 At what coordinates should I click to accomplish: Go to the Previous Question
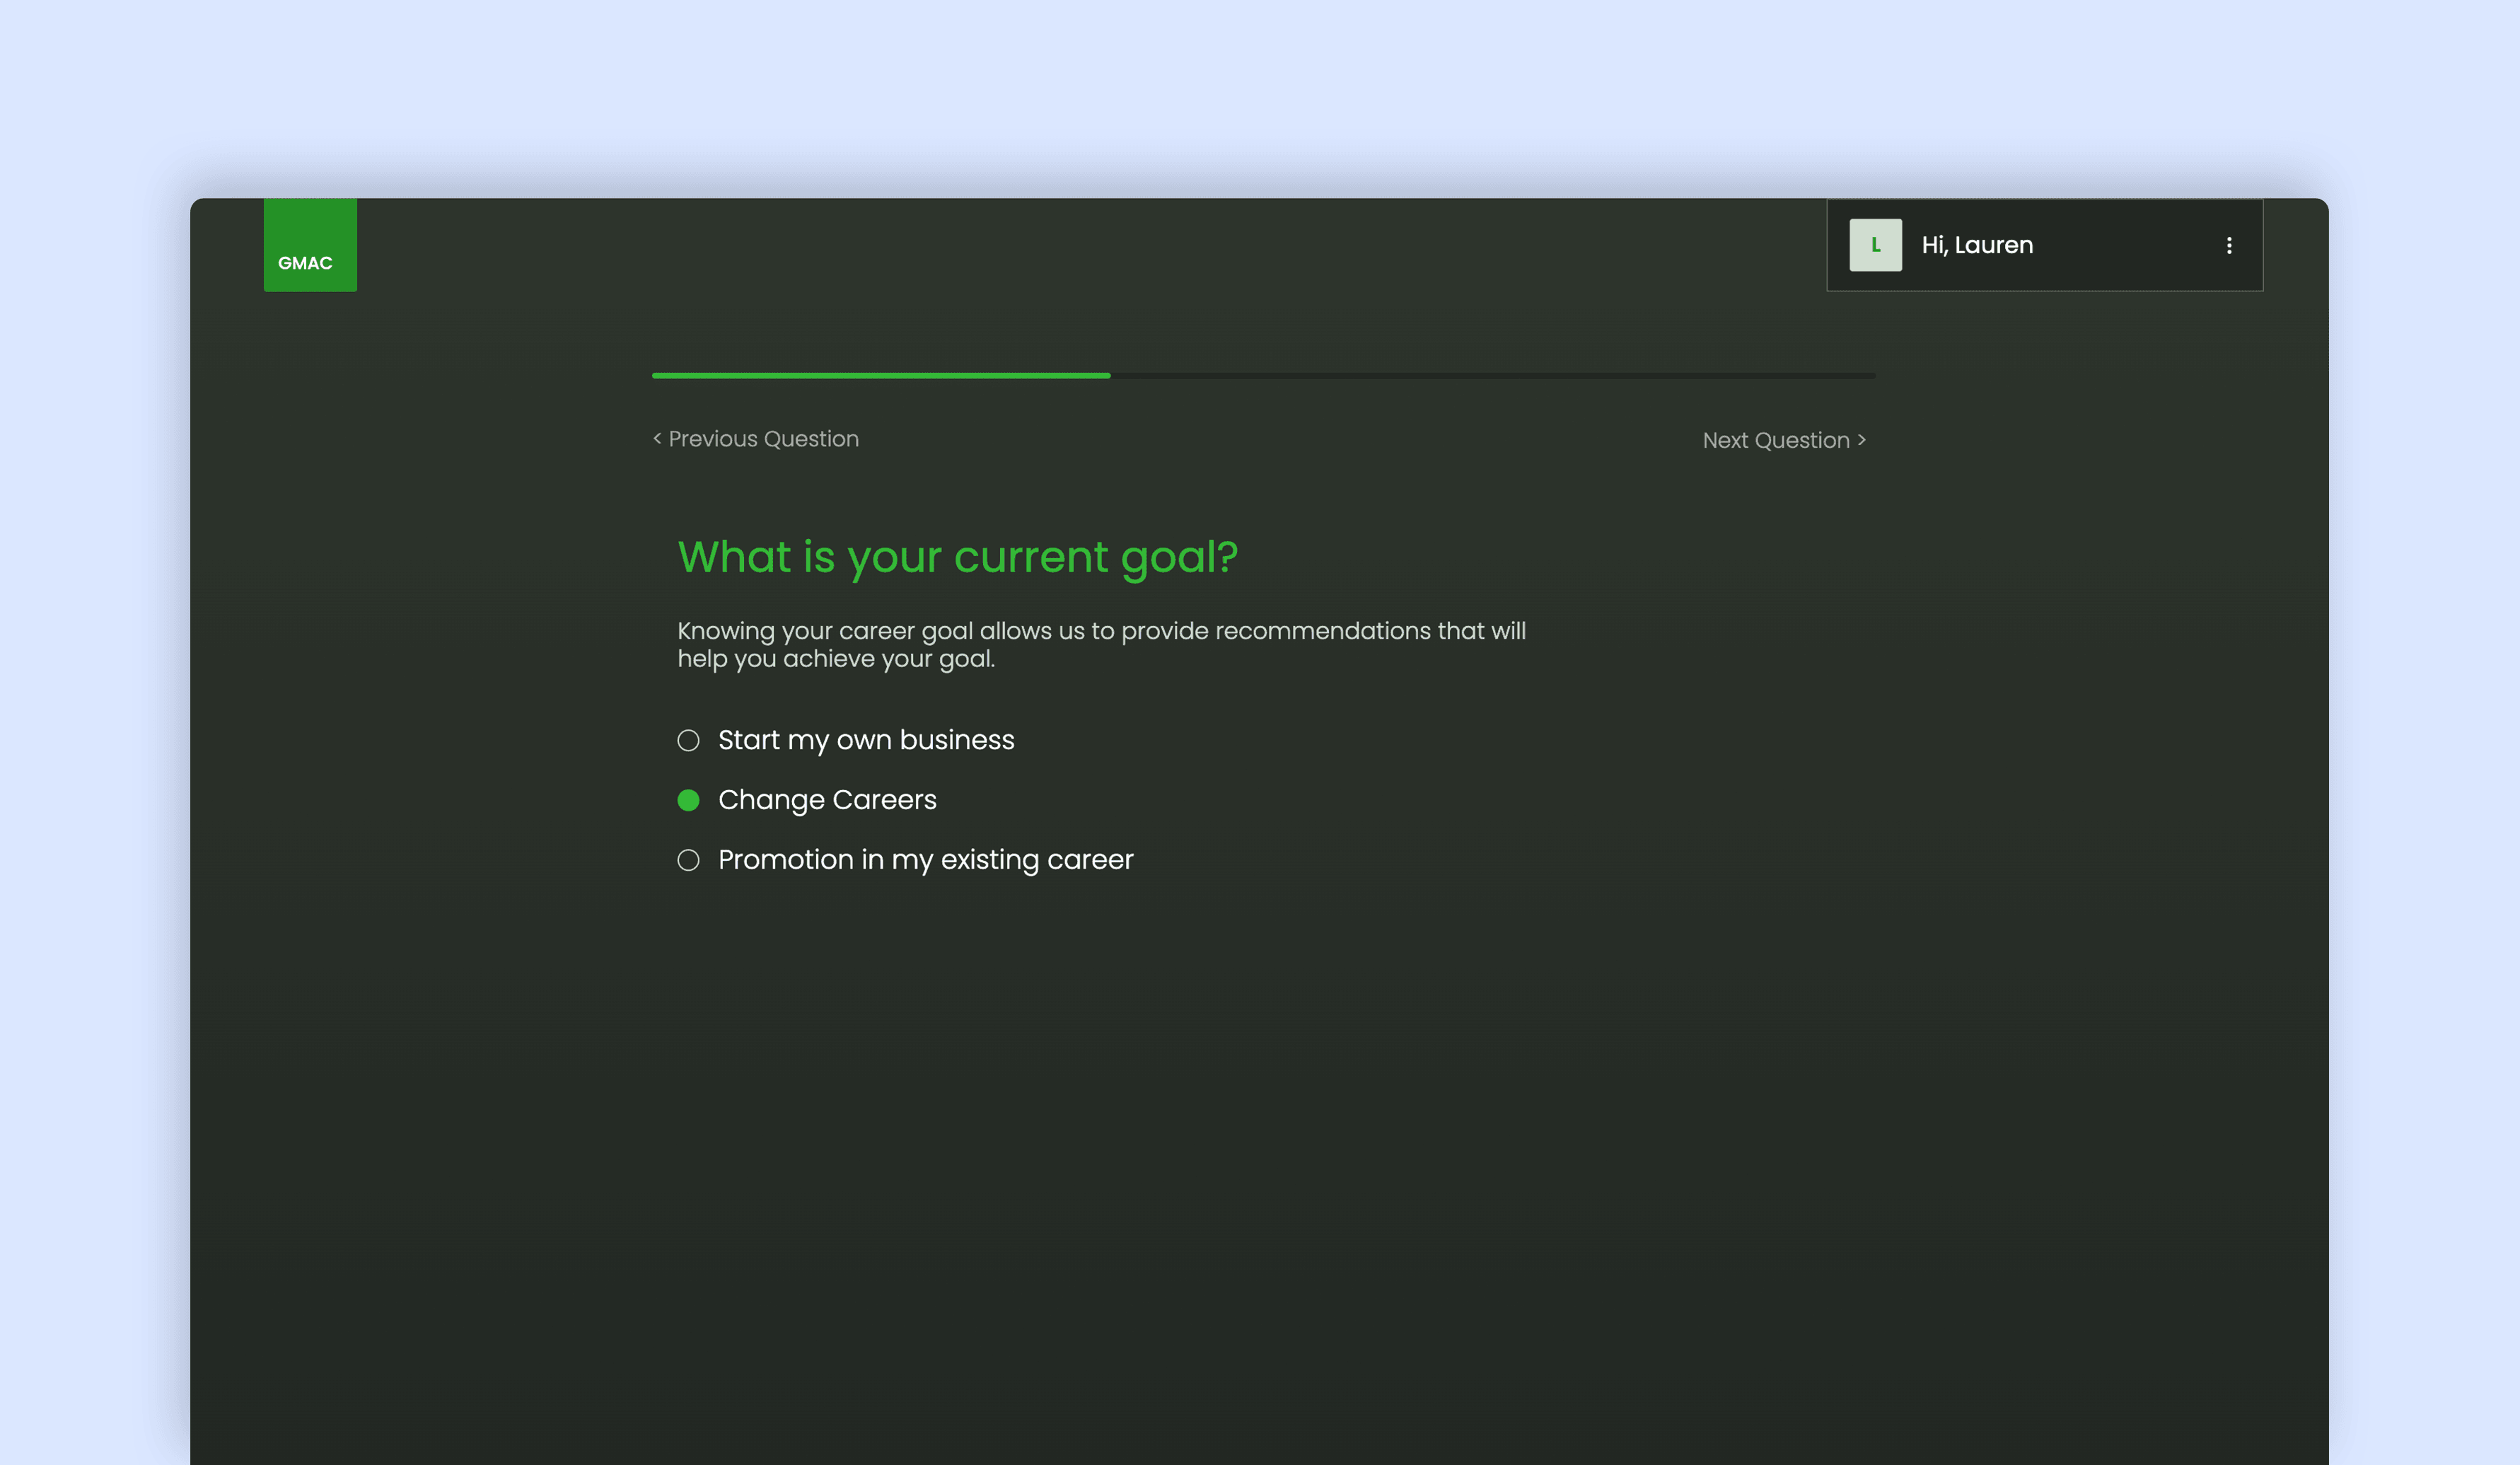click(756, 439)
